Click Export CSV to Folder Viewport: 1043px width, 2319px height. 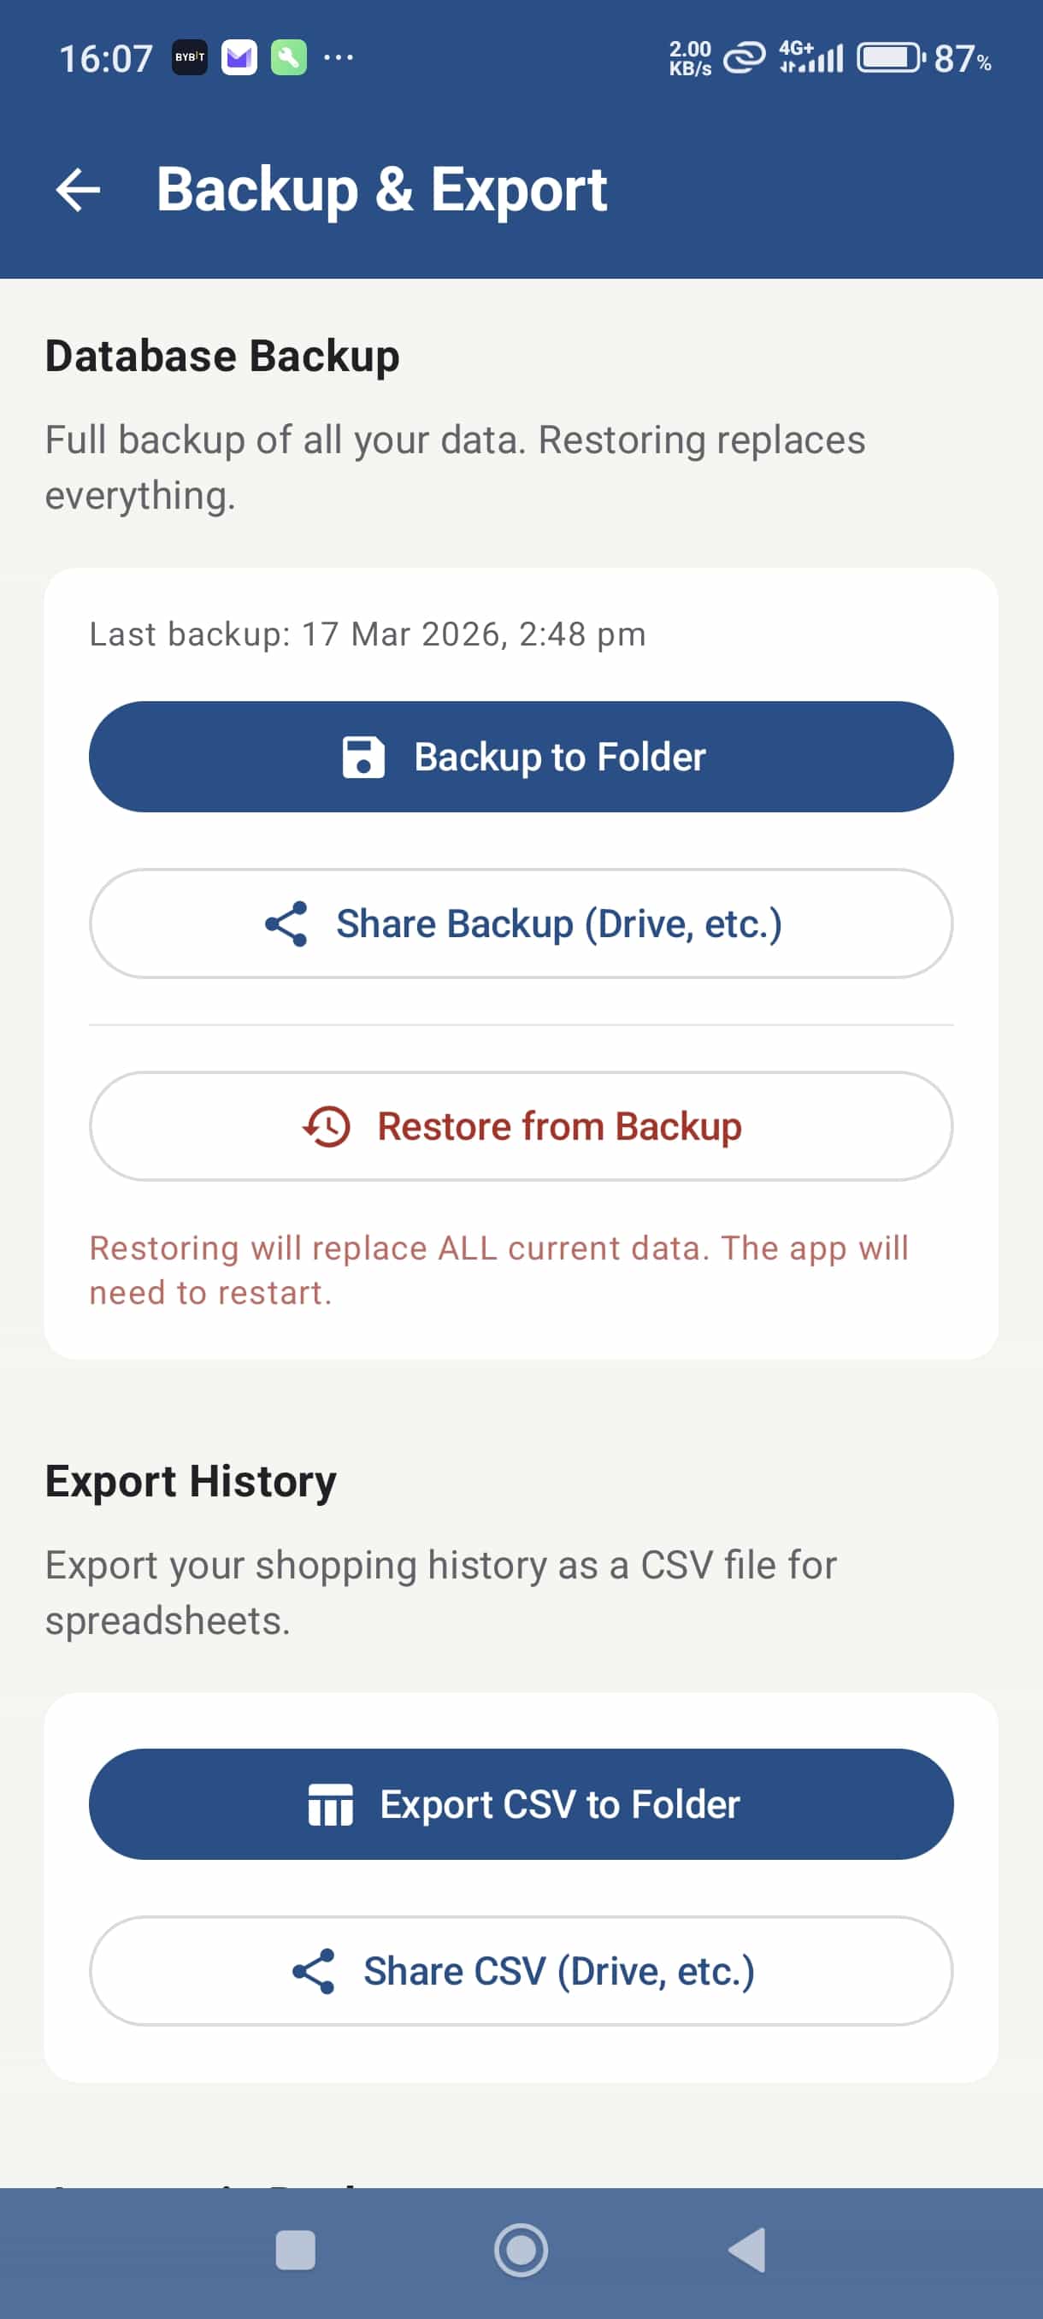[x=522, y=1803]
